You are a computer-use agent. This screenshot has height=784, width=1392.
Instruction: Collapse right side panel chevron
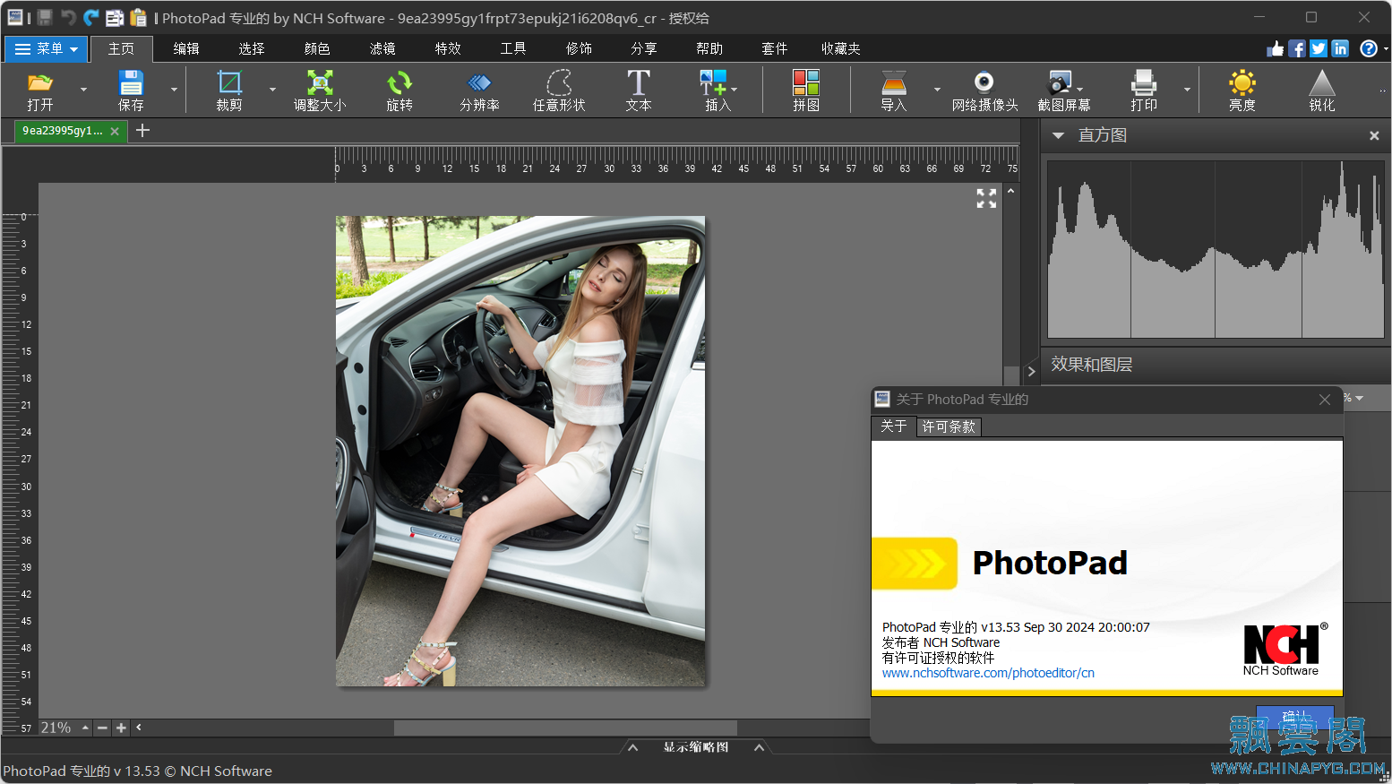click(1031, 371)
